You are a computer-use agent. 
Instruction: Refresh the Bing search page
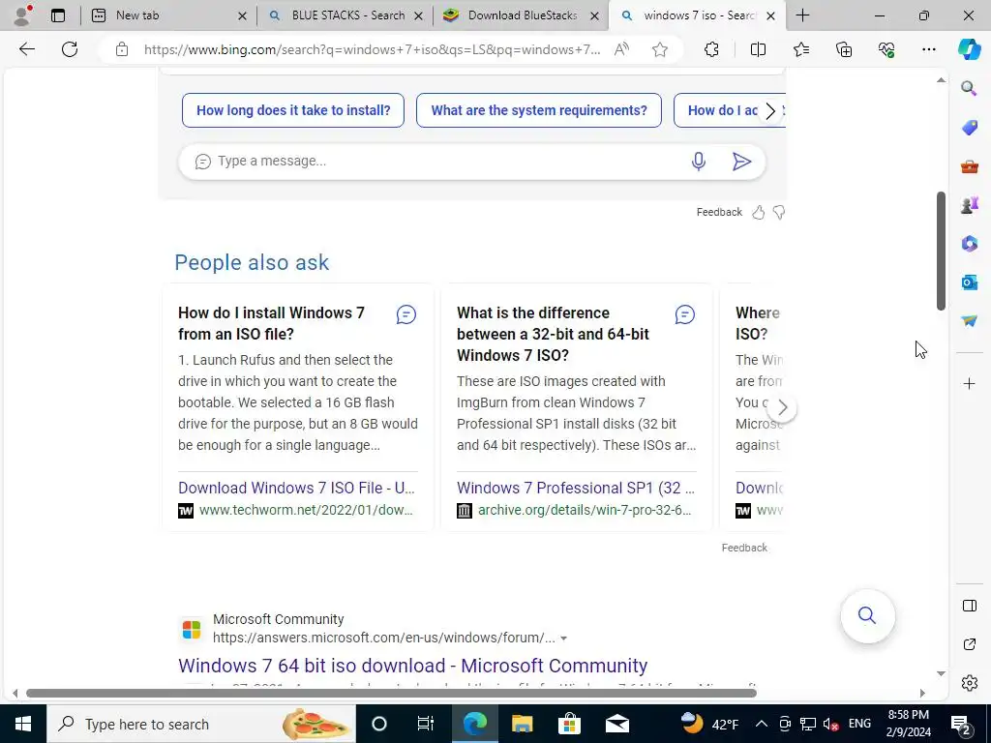pos(70,49)
